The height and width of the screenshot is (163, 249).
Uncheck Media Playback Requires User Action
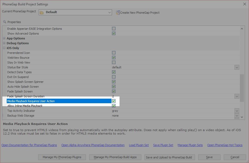point(114,101)
